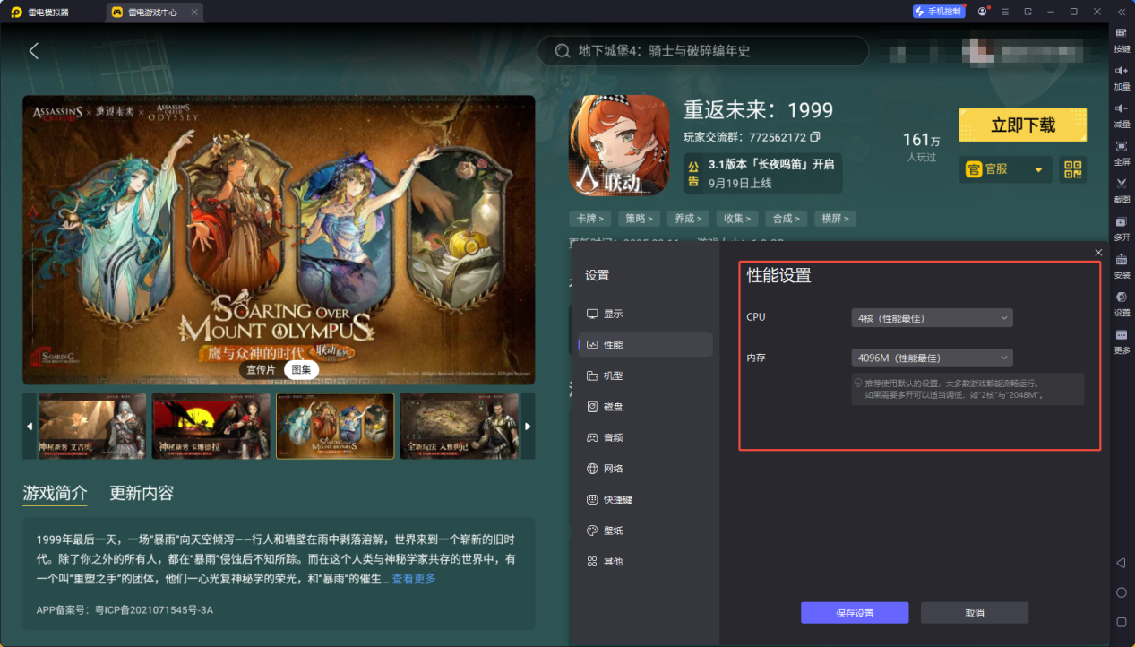Open the 音频 audio settings section
Screen dimensions: 1135x647
(645, 437)
